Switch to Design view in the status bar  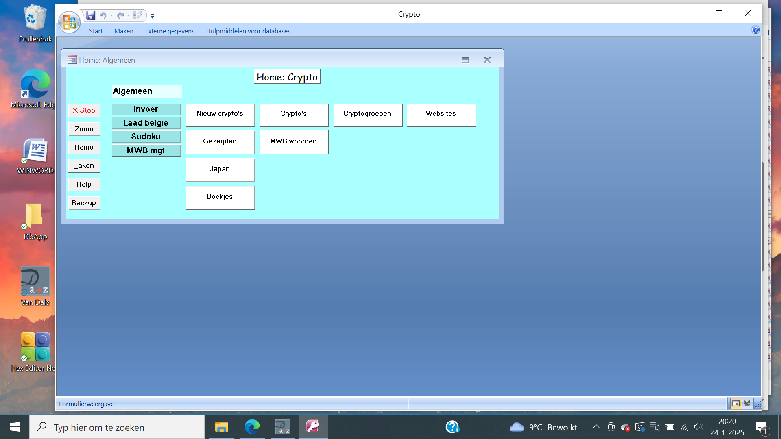(x=747, y=404)
